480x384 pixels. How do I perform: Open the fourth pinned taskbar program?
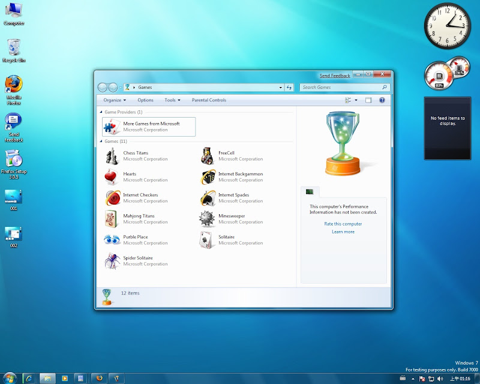[80, 379]
